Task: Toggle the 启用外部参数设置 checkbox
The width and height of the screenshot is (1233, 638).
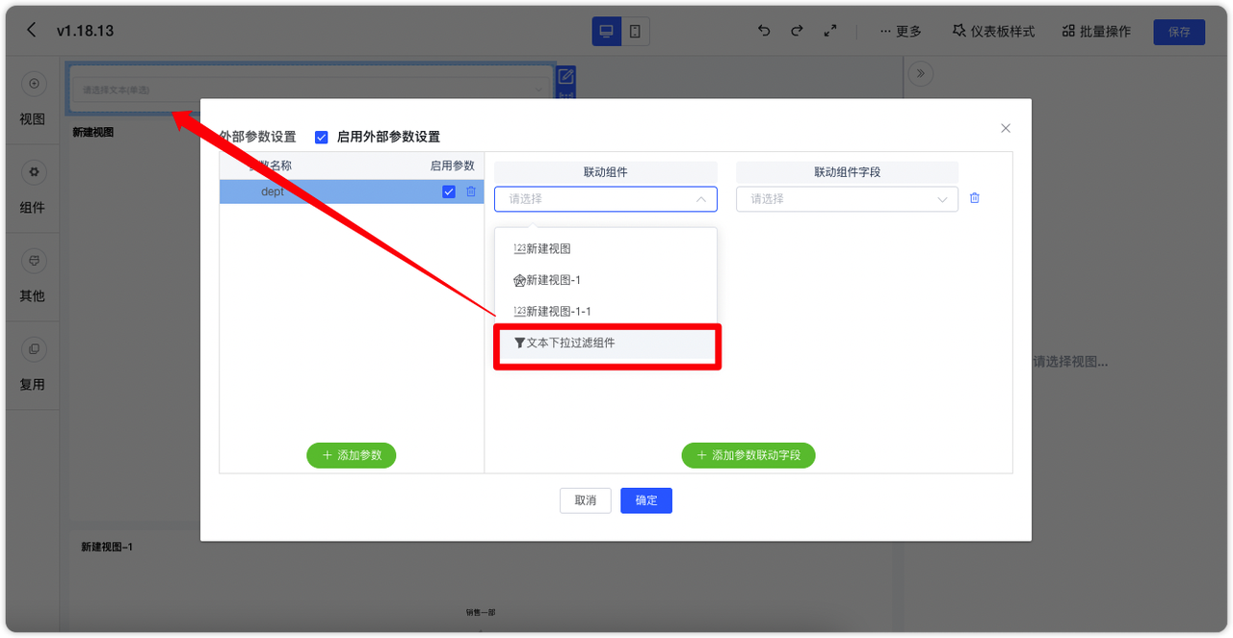Action: 322,137
